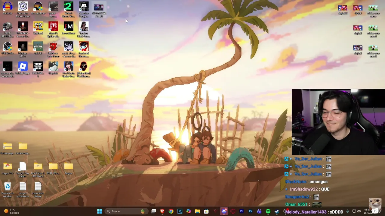Select the TERMINUS candle shortcut
385x216 pixels.
point(23,30)
